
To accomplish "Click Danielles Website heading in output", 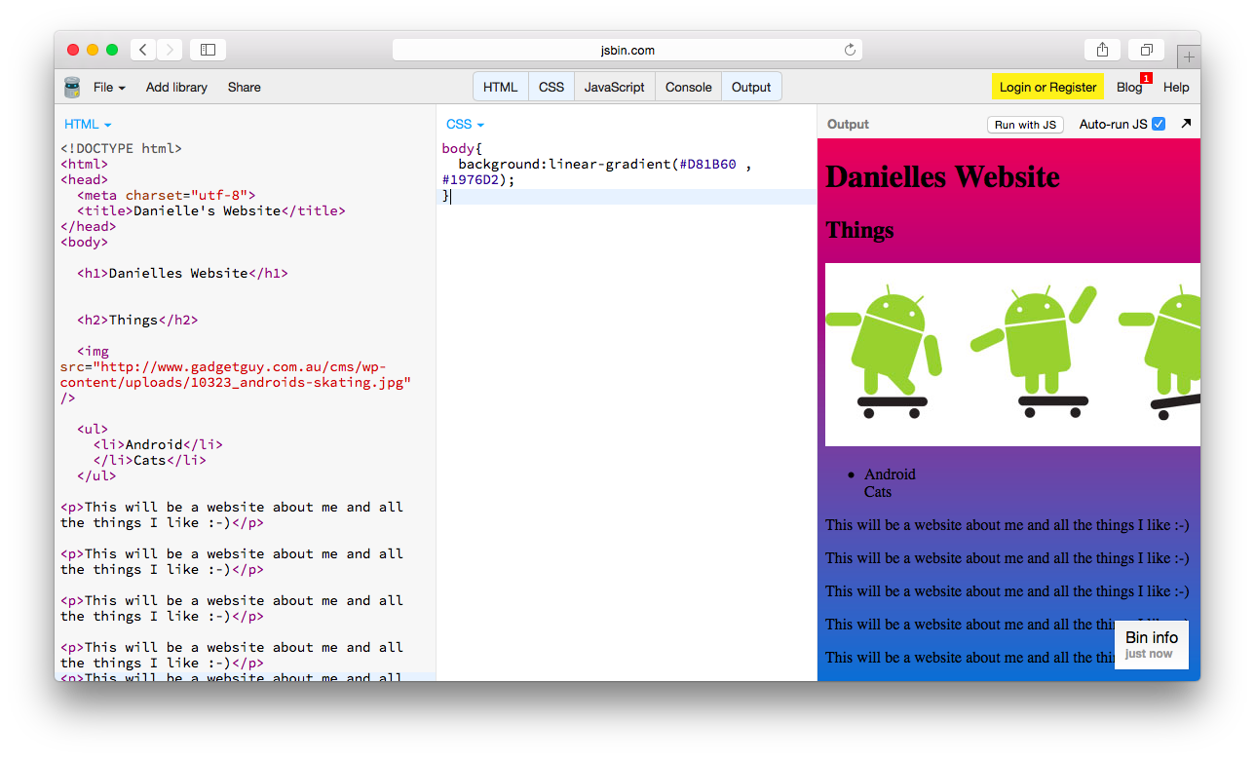I will (942, 176).
